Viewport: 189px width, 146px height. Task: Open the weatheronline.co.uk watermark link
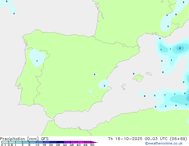[x=168, y=143]
